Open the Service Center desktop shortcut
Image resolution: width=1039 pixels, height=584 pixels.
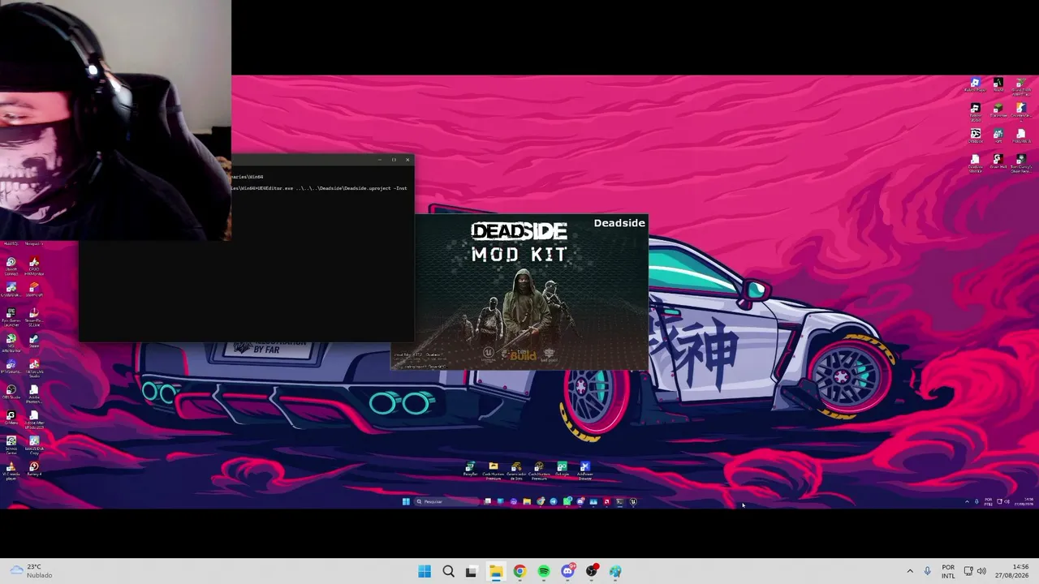coord(11,444)
